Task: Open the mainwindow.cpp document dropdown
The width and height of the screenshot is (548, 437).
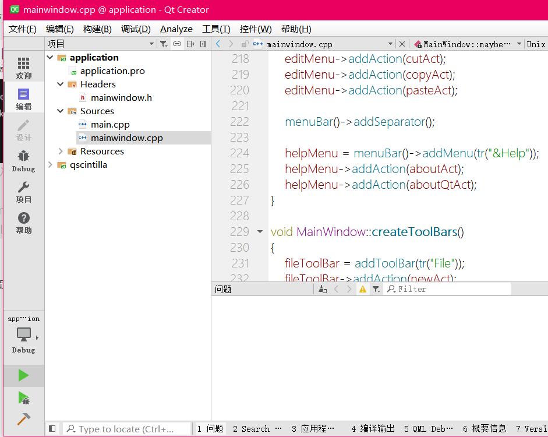Action: [x=391, y=43]
